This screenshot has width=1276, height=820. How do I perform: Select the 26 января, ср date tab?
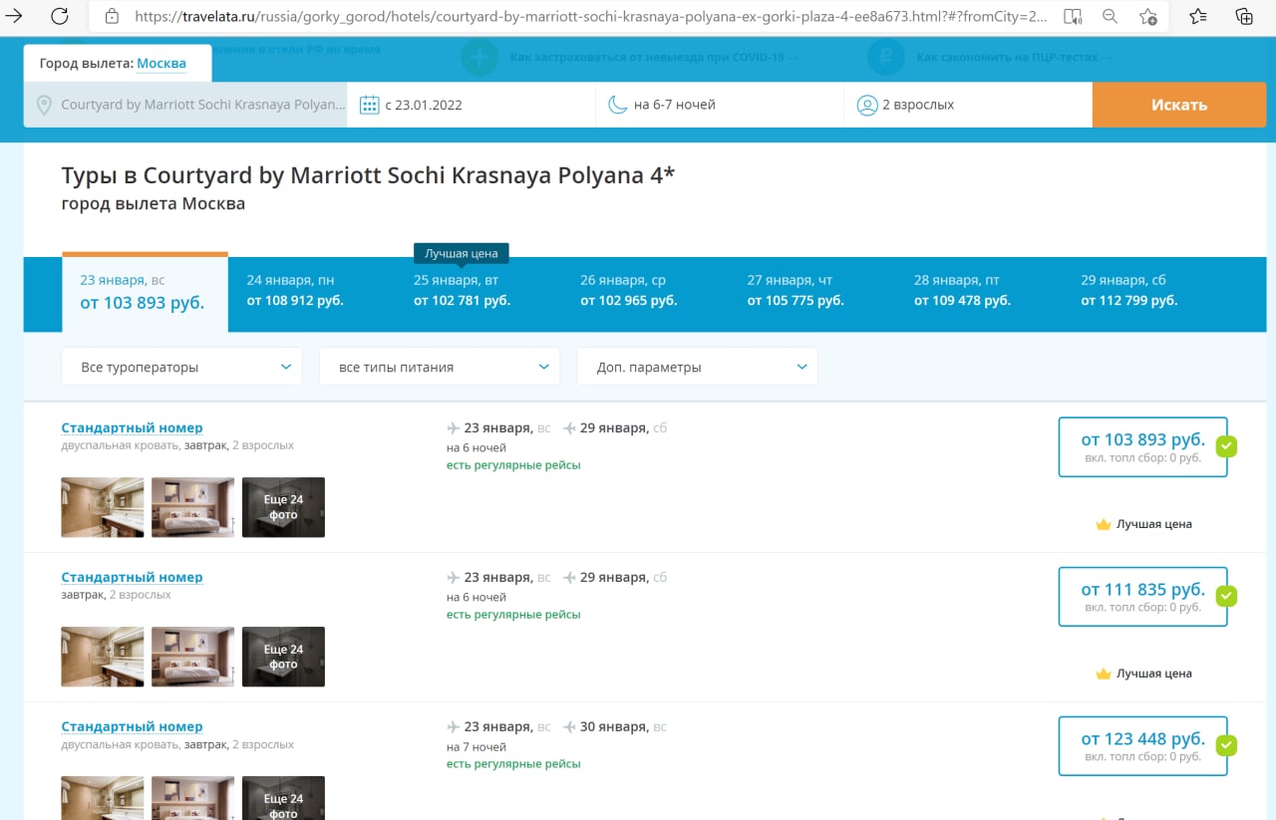pyautogui.click(x=644, y=291)
